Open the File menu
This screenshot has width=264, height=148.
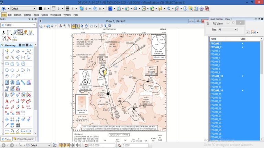pos(4,15)
